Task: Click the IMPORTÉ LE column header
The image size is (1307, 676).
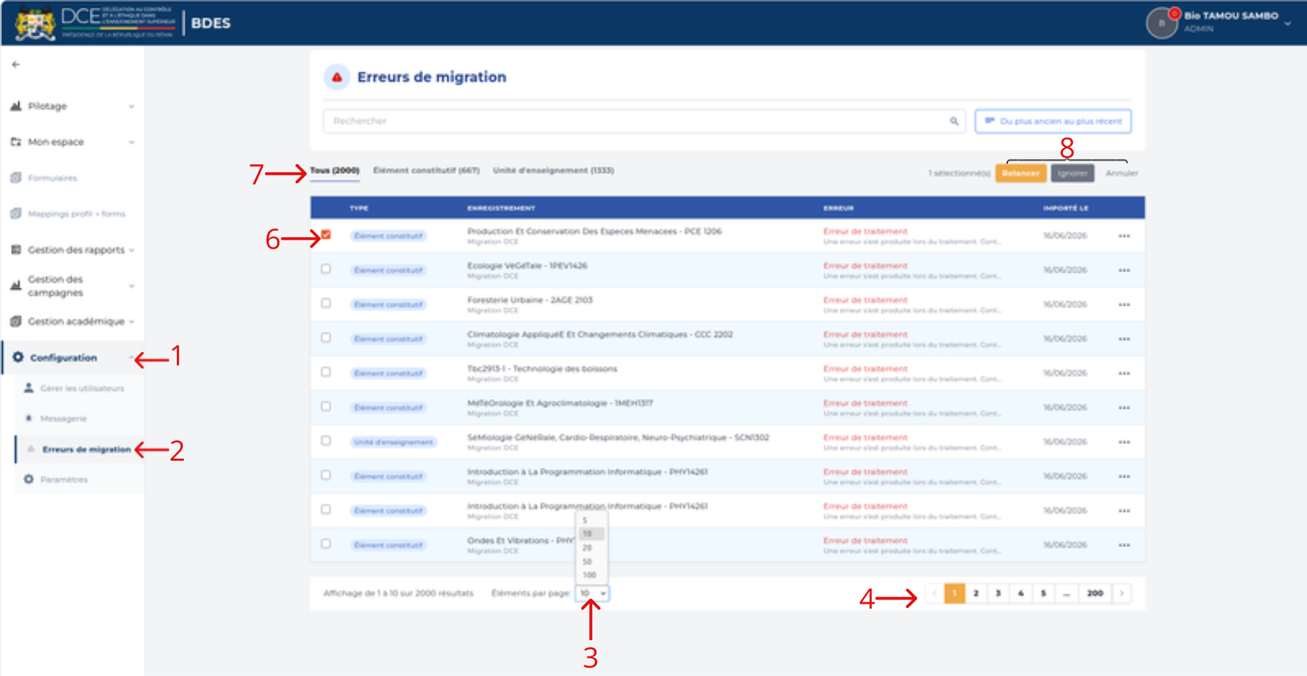Action: coord(1066,208)
